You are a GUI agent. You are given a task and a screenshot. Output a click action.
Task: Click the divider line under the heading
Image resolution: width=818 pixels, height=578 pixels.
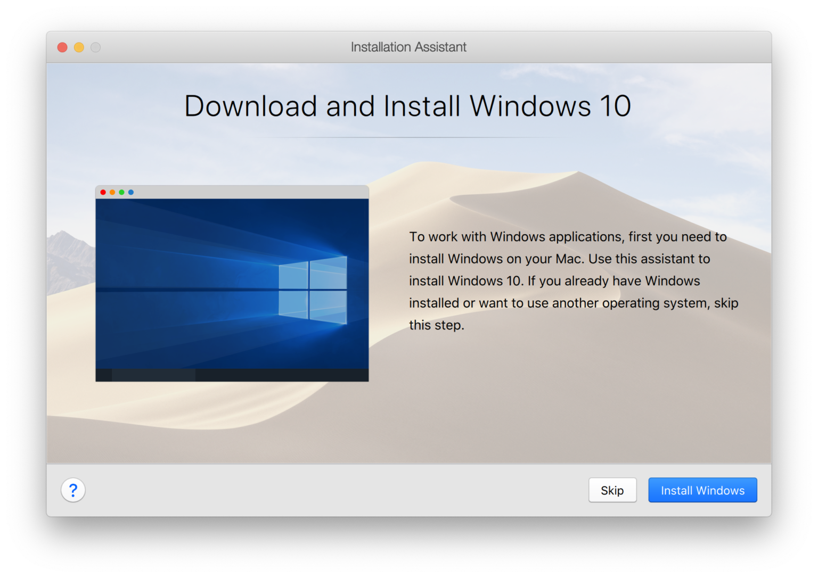tap(408, 137)
